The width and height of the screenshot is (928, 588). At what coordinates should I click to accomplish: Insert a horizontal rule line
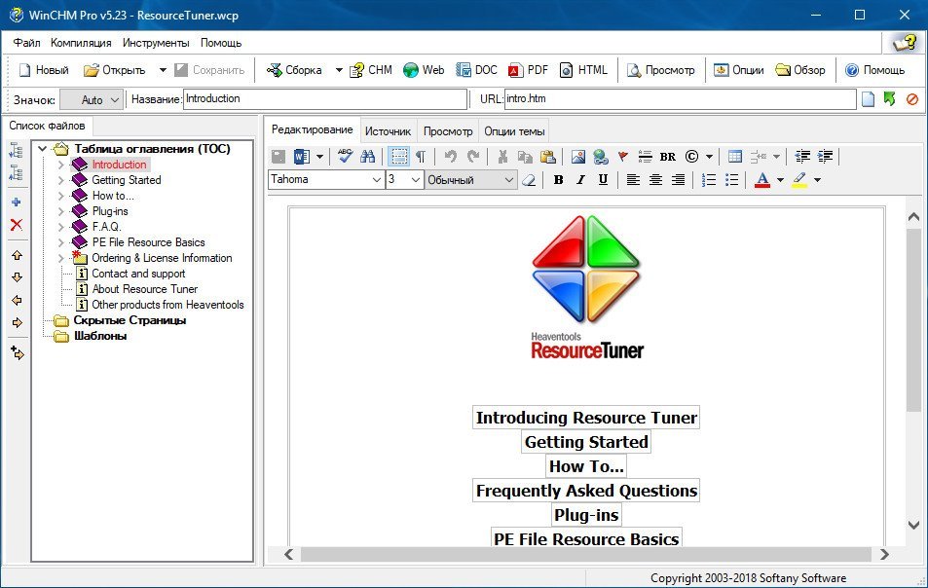click(645, 156)
